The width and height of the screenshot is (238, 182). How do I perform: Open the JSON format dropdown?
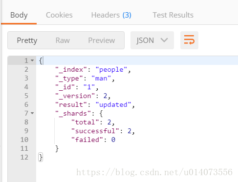click(x=152, y=40)
